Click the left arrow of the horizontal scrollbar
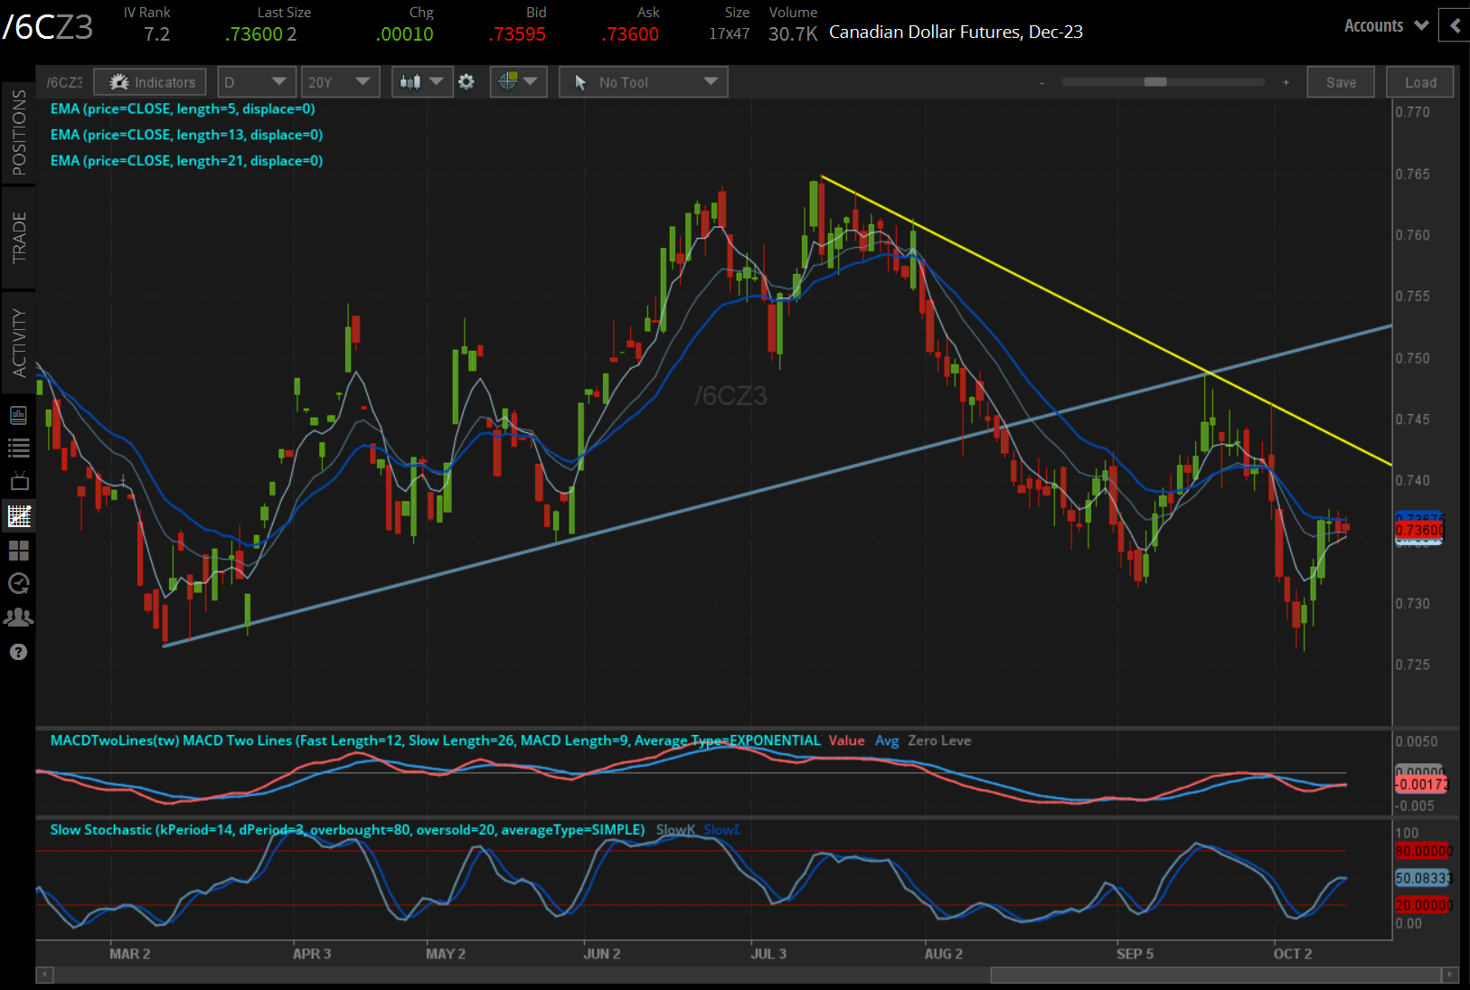This screenshot has height=990, width=1470. (45, 975)
